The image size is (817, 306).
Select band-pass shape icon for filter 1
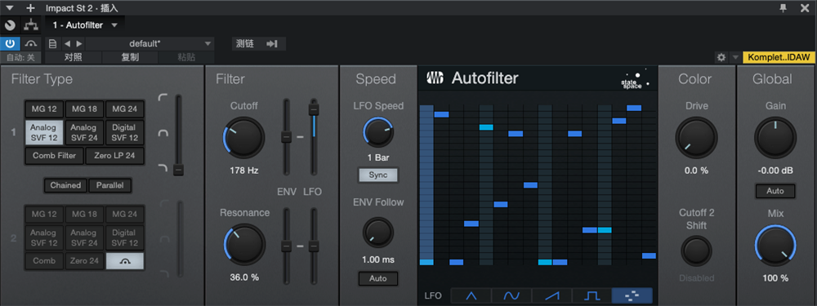point(163,133)
